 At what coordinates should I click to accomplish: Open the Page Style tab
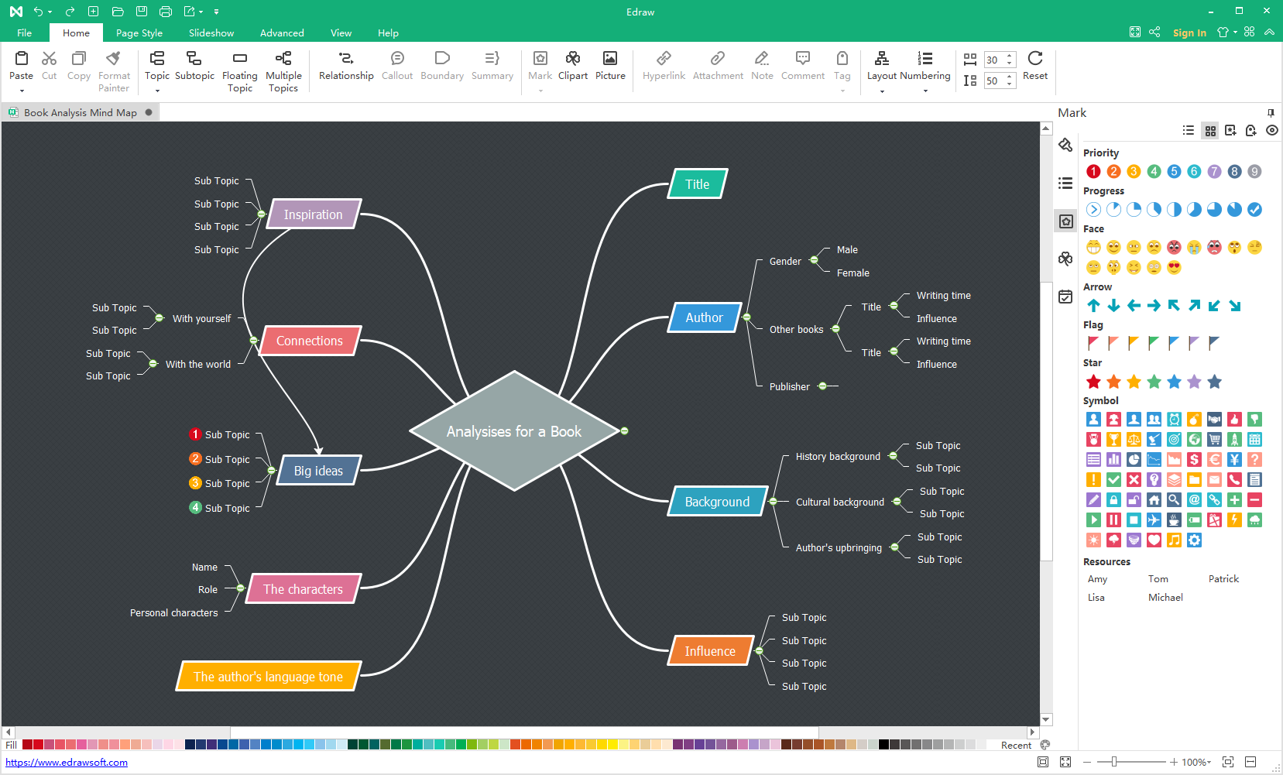pyautogui.click(x=139, y=33)
